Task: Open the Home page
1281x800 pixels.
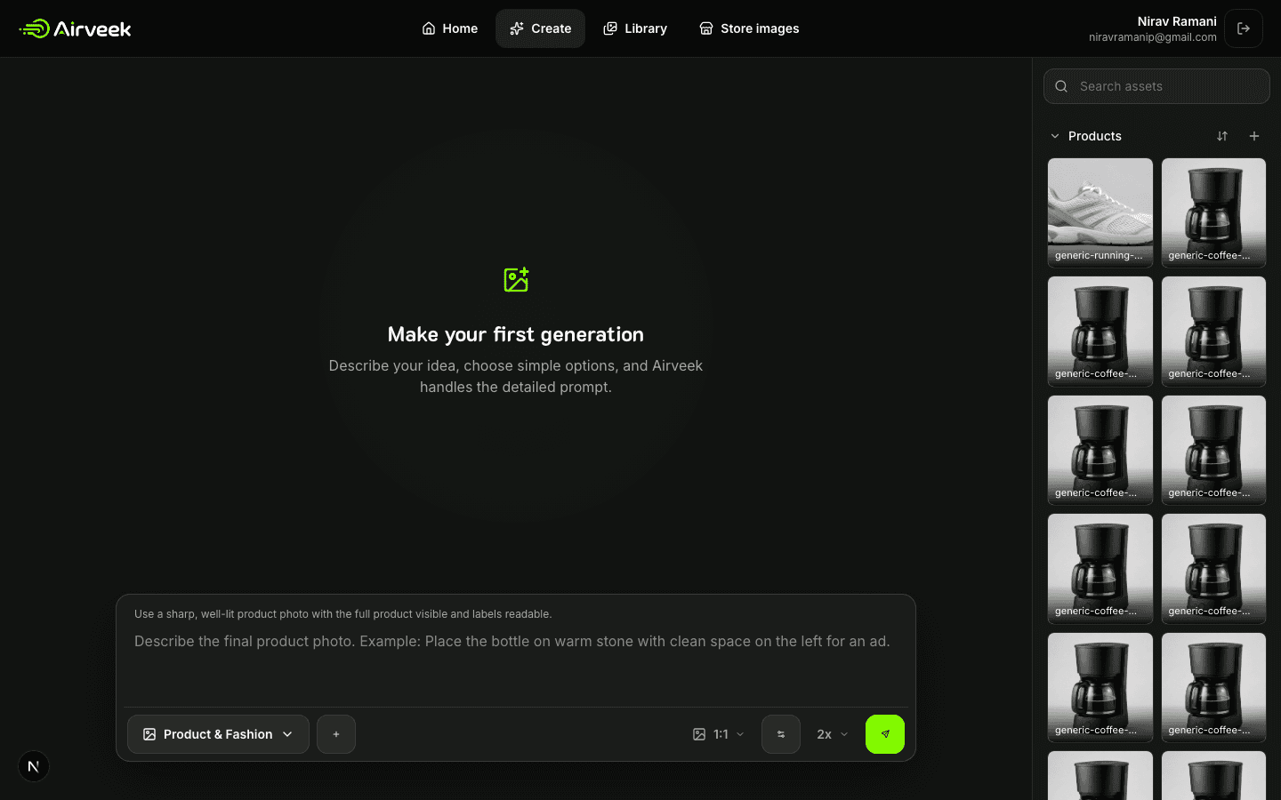Action: pyautogui.click(x=449, y=28)
